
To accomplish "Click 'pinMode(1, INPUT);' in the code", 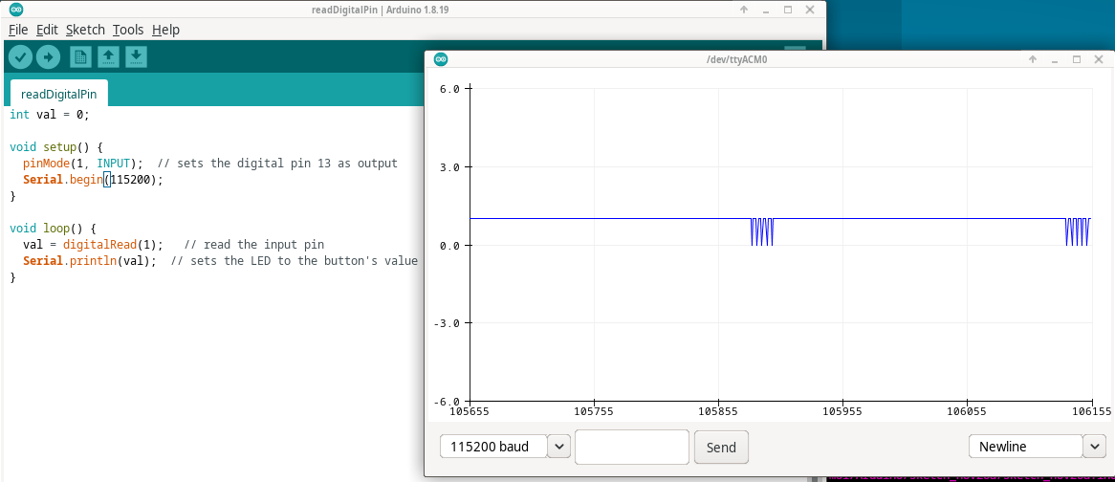I will [83, 164].
